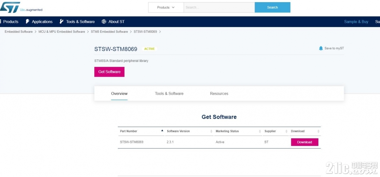This screenshot has height=177, width=380.
Task: Click the Get Software section heading
Action: pos(219,117)
